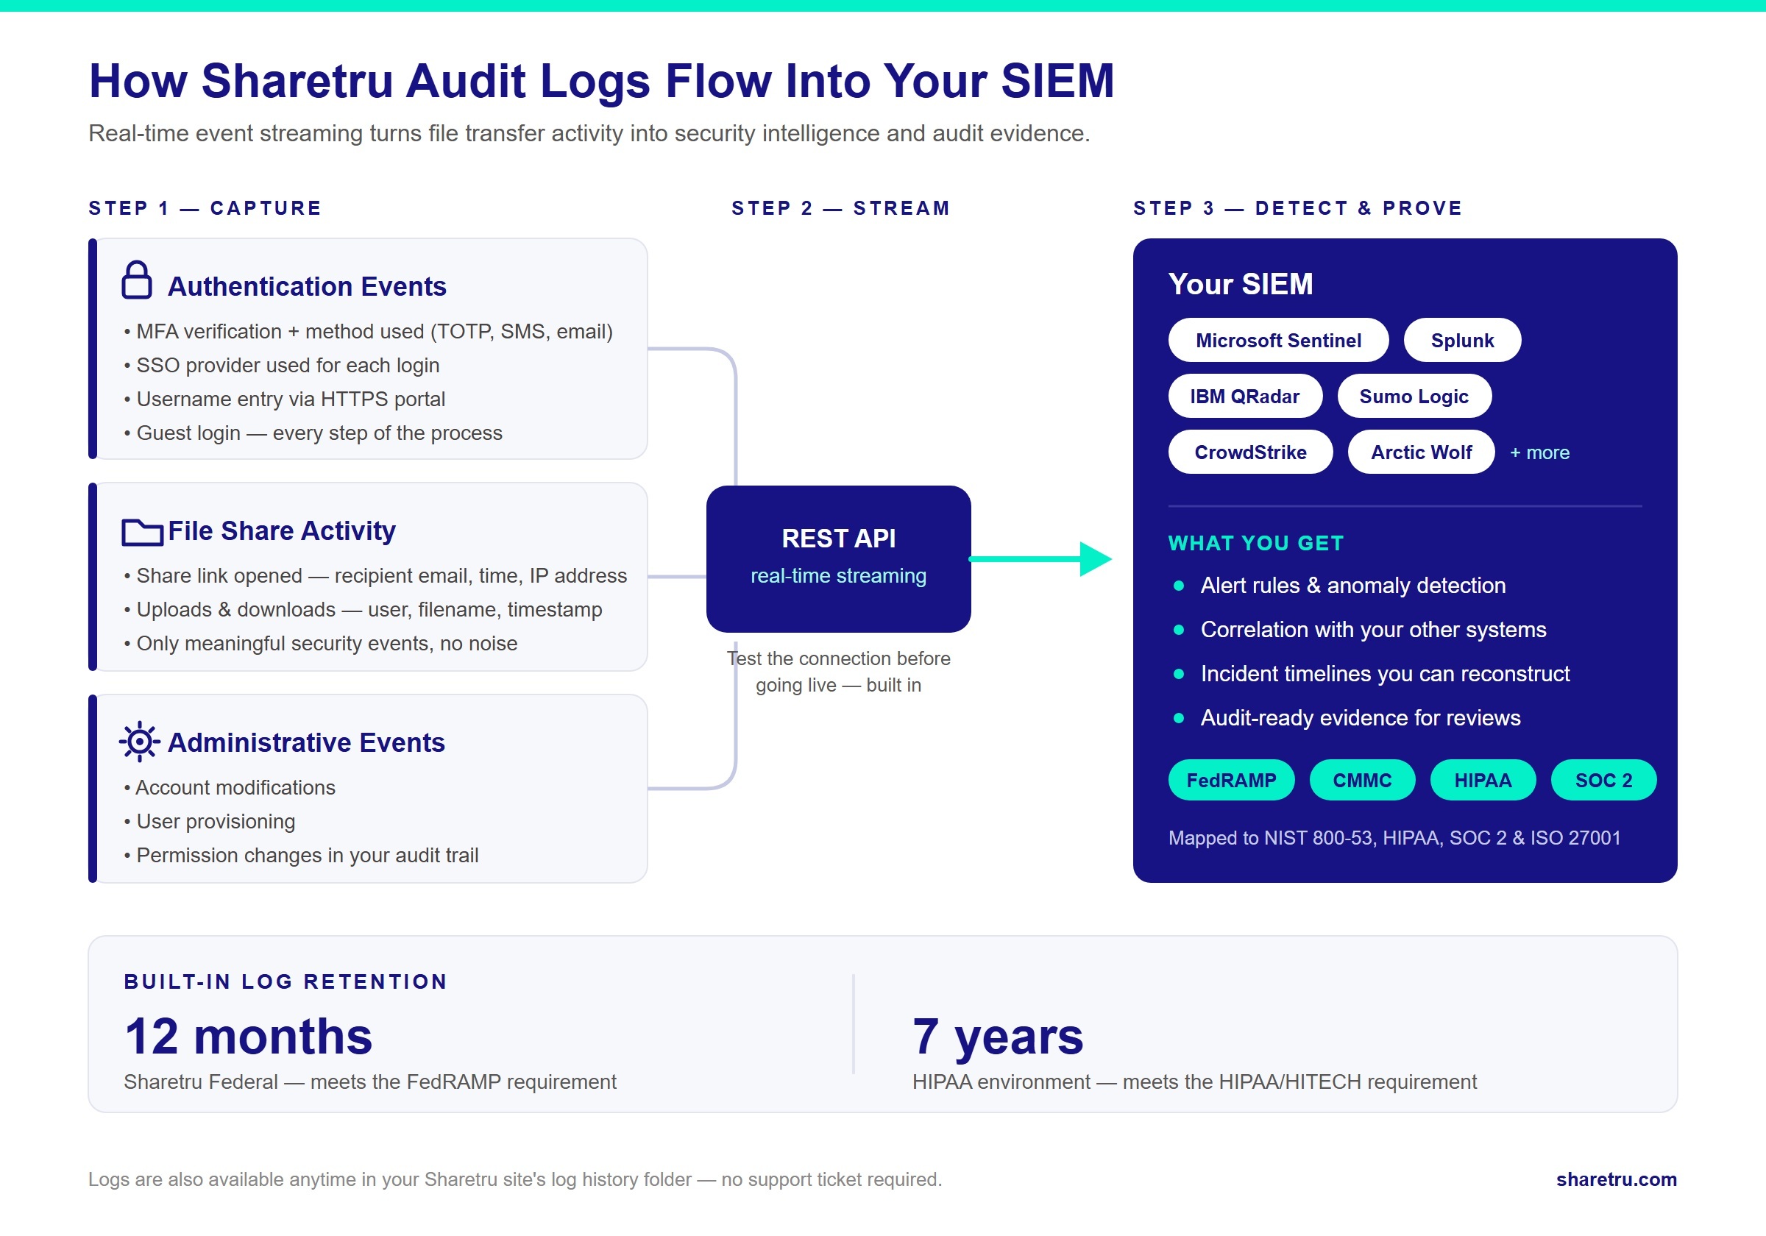Viewport: 1766px width, 1236px height.
Task: Click the CMMC compliance badge
Action: [1362, 780]
